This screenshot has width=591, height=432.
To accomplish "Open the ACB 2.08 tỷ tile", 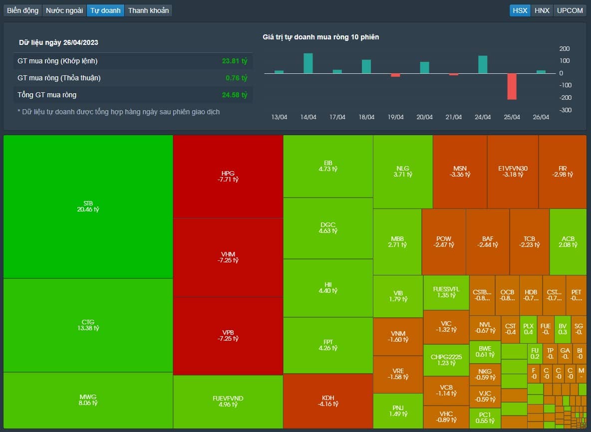I will click(568, 242).
